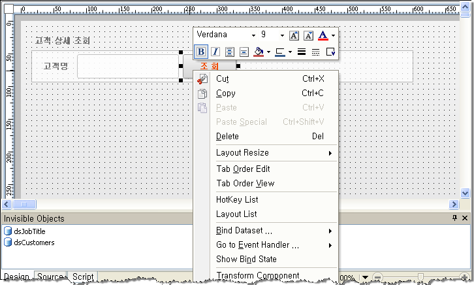Toggle Italic formatting in mini toolbar
The height and width of the screenshot is (285, 474).
click(x=215, y=52)
